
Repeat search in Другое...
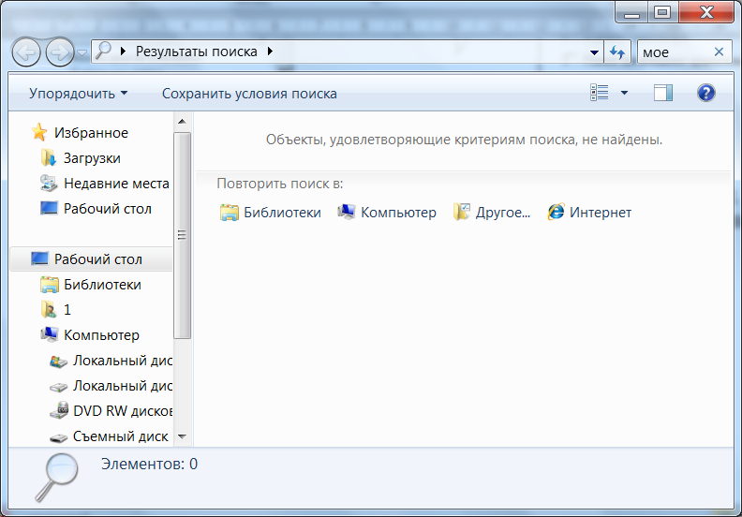(502, 213)
